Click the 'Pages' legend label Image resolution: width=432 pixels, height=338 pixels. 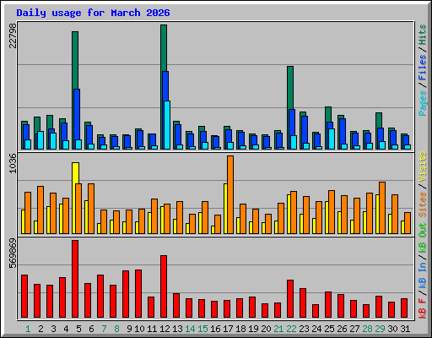tap(423, 103)
